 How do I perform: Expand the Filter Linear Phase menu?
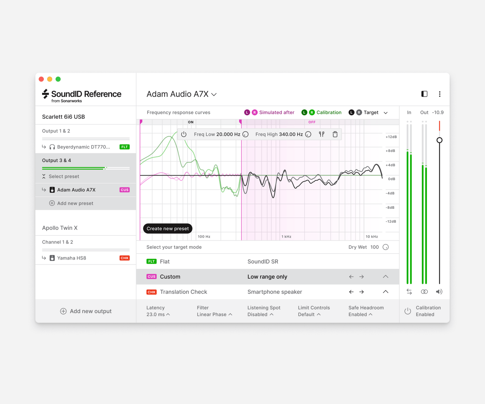coord(215,314)
